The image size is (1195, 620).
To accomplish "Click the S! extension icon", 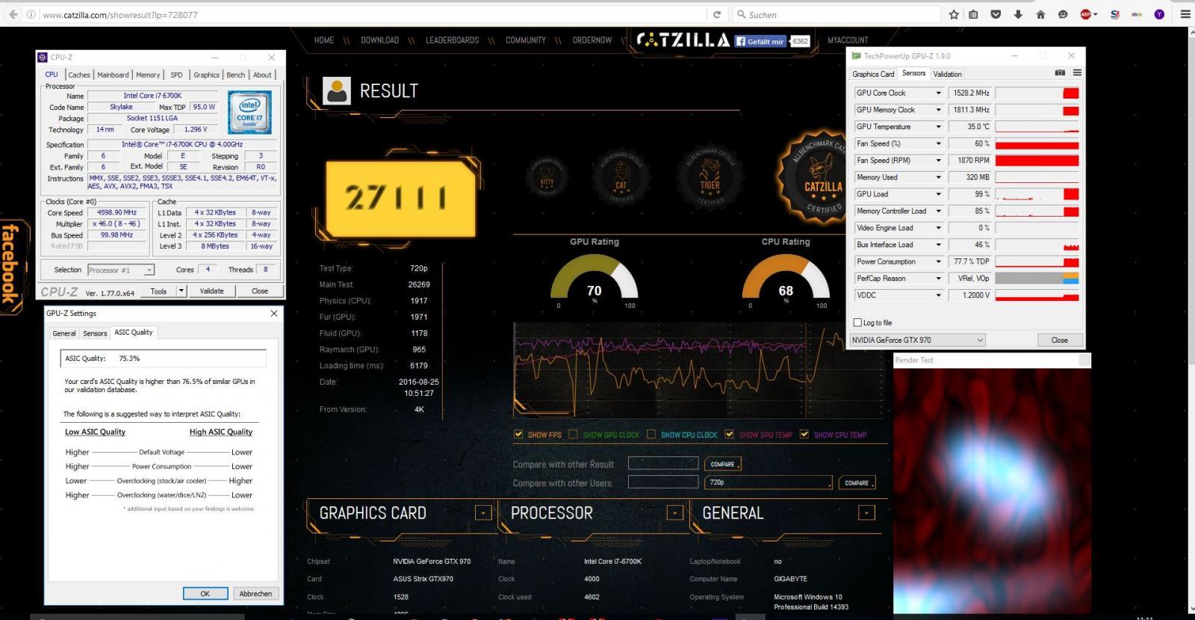I will tap(1114, 14).
